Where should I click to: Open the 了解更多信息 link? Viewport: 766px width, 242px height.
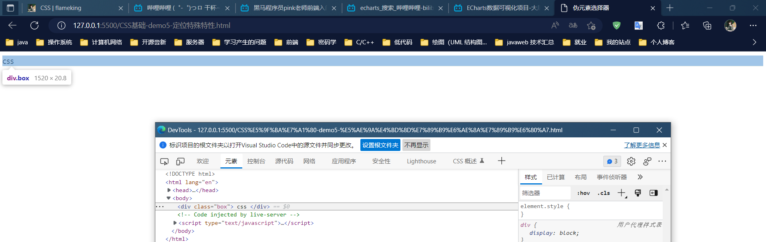tap(642, 145)
